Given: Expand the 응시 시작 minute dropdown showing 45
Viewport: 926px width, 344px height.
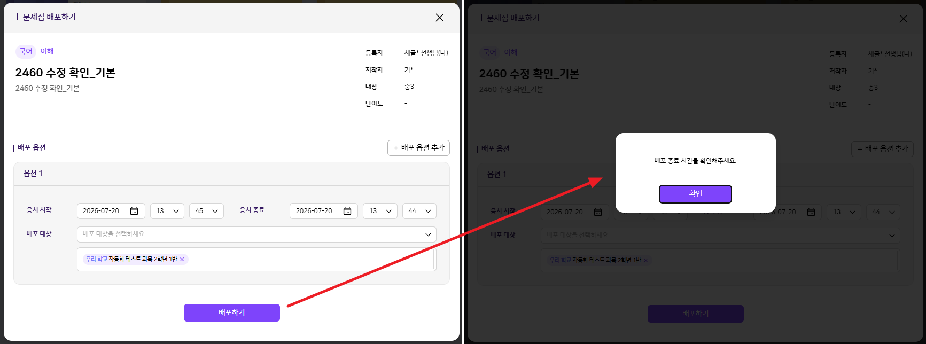Looking at the screenshot, I should click(x=206, y=211).
